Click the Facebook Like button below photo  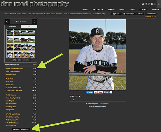pyautogui.click(x=106, y=92)
